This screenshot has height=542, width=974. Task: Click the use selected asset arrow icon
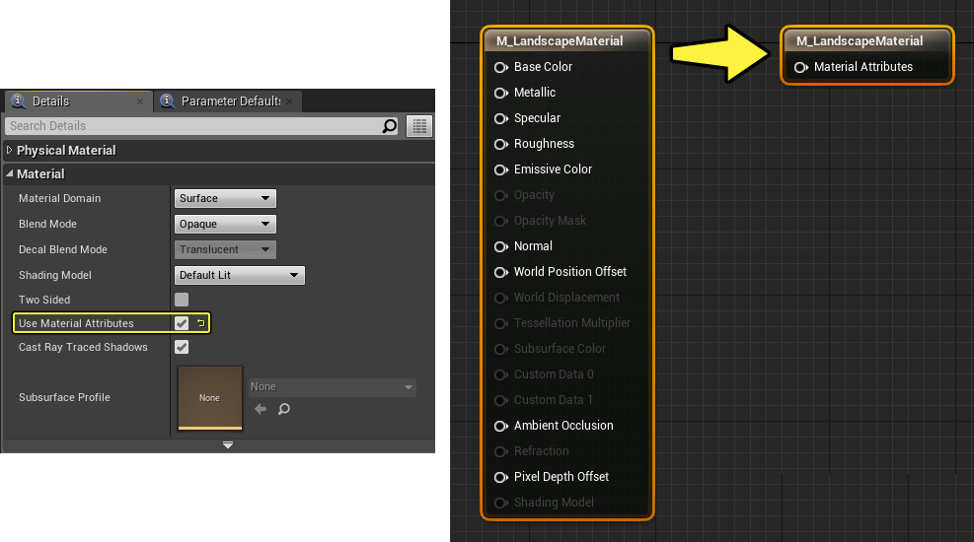pyautogui.click(x=261, y=409)
